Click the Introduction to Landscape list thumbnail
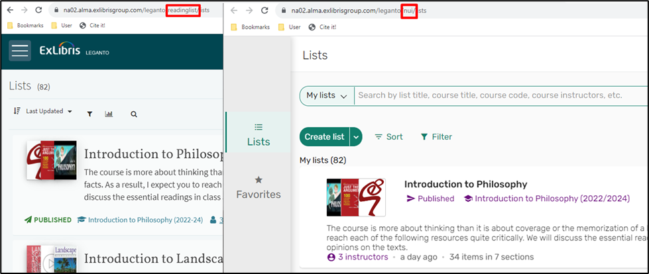 tap(52, 259)
